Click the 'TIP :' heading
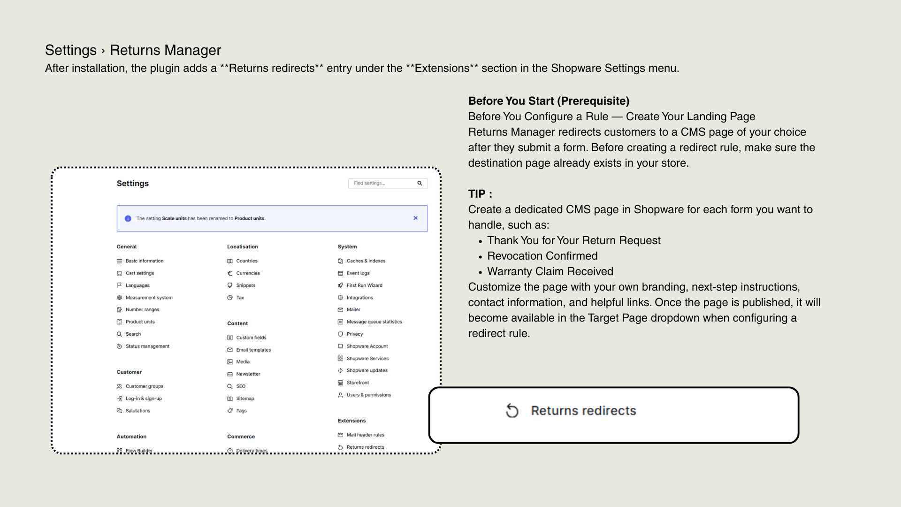The width and height of the screenshot is (901, 507). tap(480, 194)
